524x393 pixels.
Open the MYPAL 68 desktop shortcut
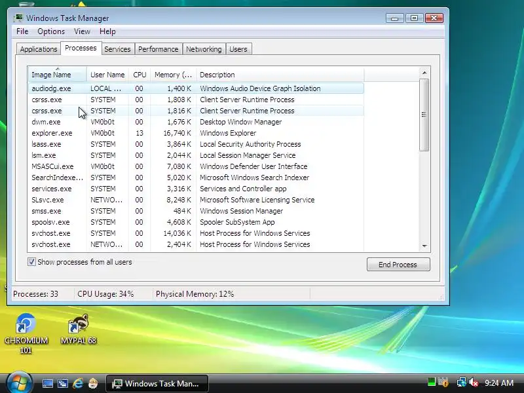click(78, 329)
